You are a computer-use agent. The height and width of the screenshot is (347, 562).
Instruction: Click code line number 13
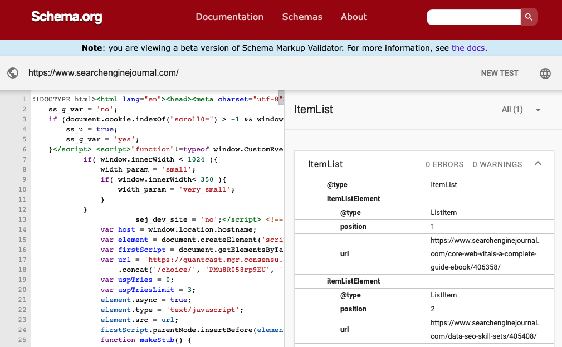coord(22,219)
